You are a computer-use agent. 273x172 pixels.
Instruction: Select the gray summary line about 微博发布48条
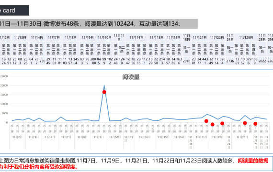(x=99, y=24)
